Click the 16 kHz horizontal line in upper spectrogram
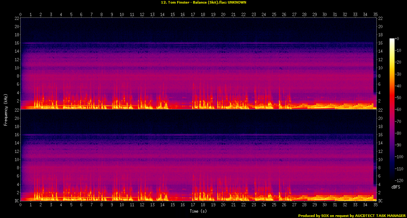Image resolution: width=407 pixels, height=218 pixels. point(178,43)
